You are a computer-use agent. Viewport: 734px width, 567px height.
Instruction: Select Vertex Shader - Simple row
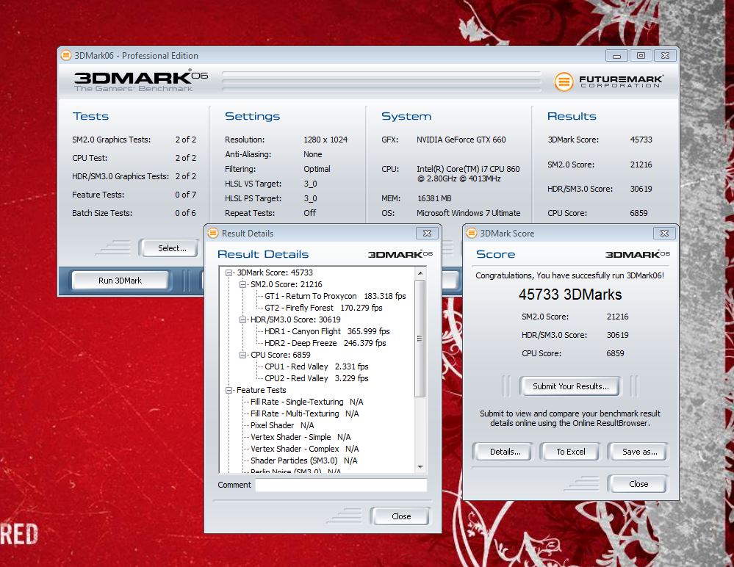point(301,437)
